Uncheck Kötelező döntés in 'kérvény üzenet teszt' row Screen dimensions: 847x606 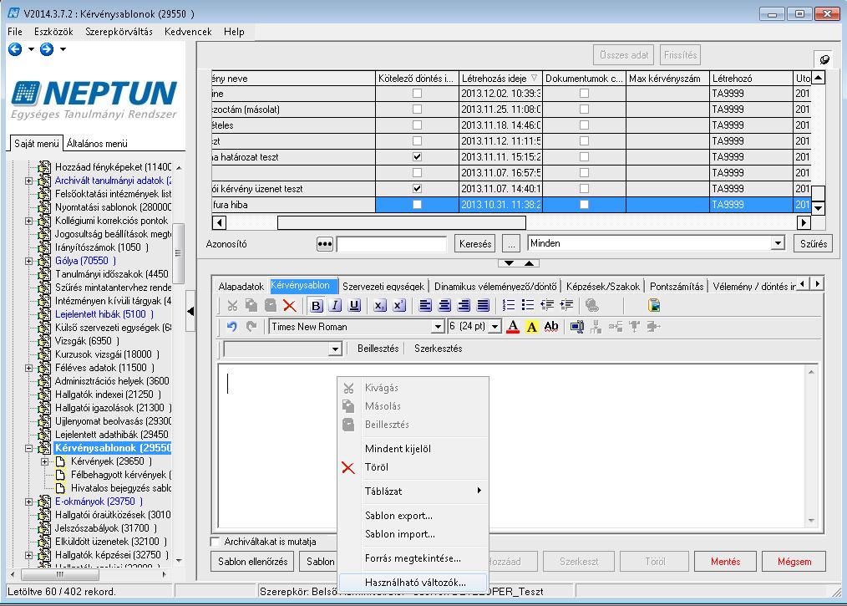pyautogui.click(x=417, y=189)
